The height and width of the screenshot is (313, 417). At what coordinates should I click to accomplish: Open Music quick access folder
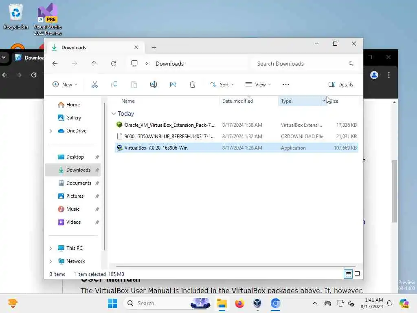(x=73, y=209)
